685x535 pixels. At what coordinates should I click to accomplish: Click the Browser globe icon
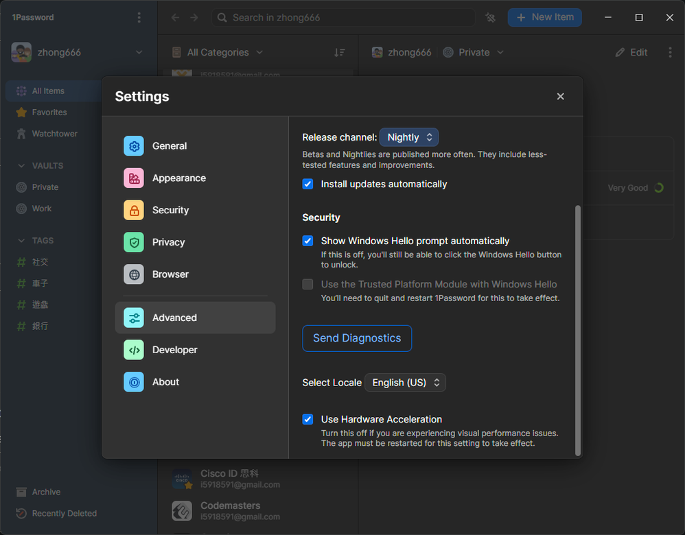coord(134,274)
